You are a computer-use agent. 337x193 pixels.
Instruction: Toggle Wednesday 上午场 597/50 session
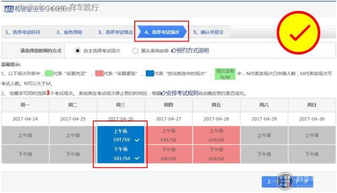pos(121,135)
